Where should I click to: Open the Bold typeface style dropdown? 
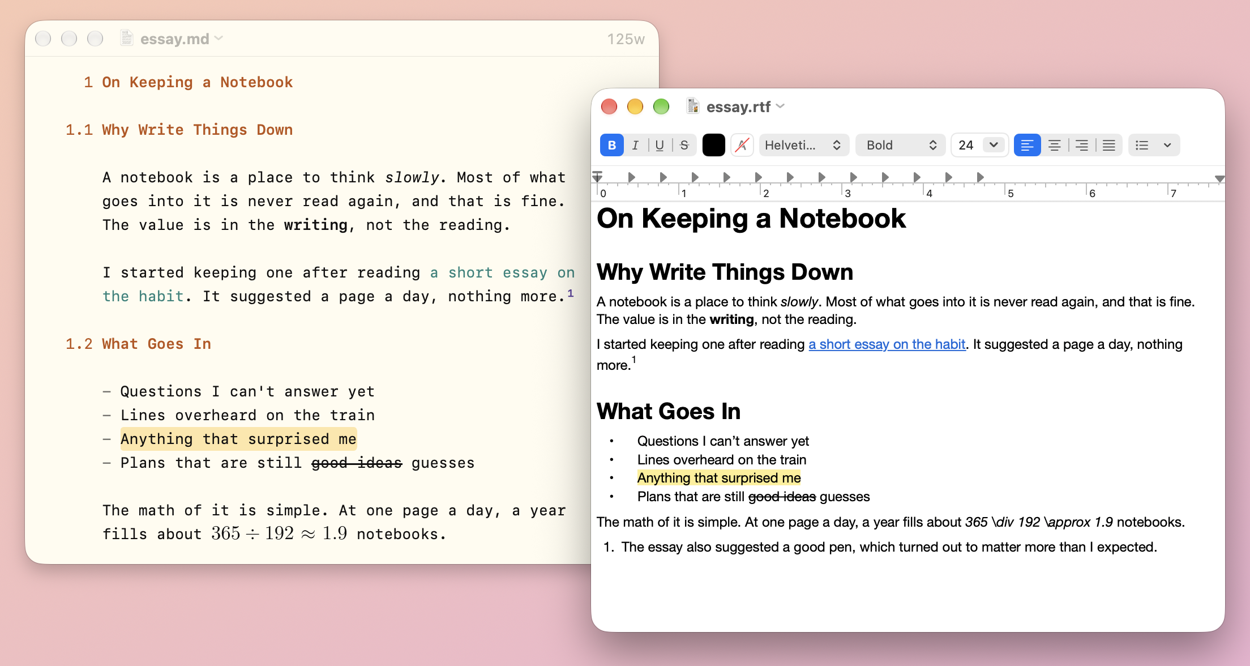[900, 146]
